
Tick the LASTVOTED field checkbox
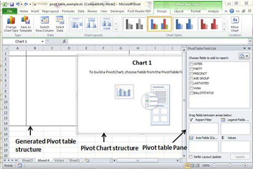click(191, 83)
